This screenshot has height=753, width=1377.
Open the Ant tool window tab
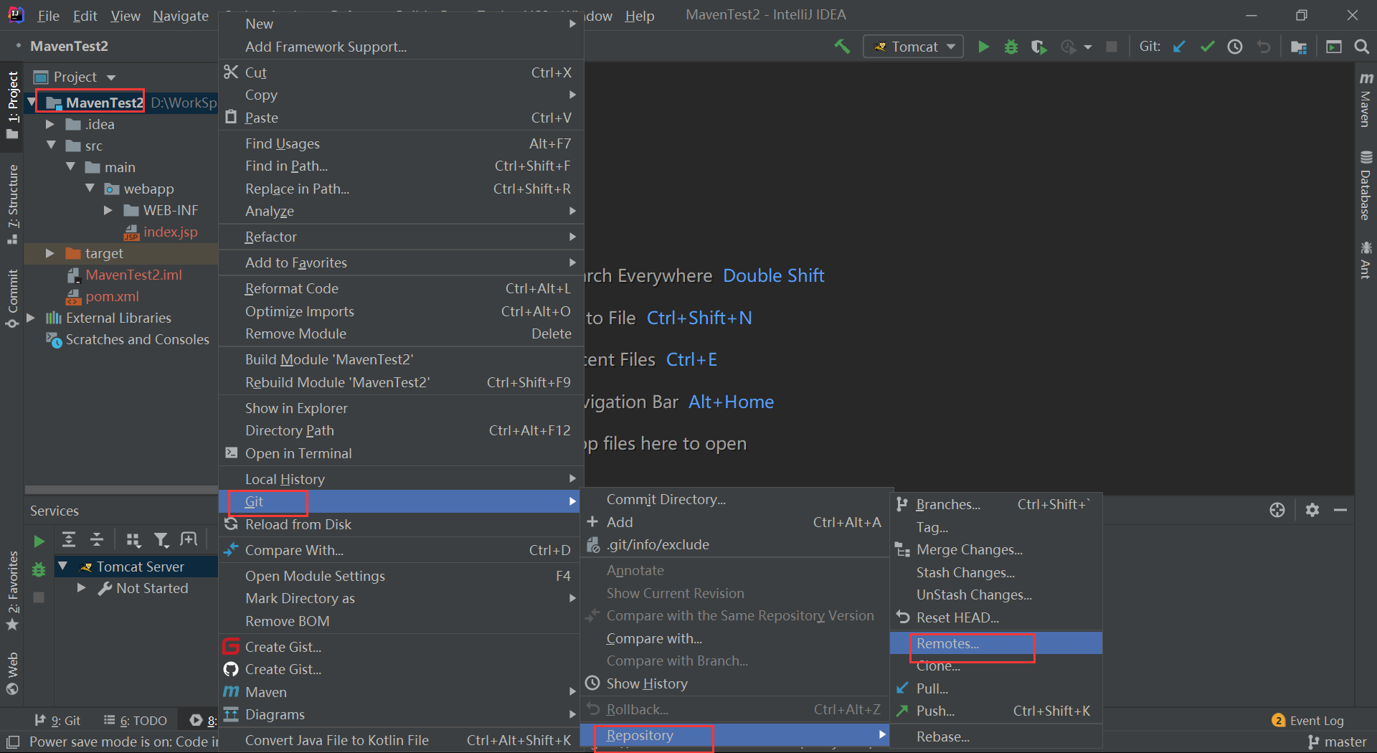1366,260
